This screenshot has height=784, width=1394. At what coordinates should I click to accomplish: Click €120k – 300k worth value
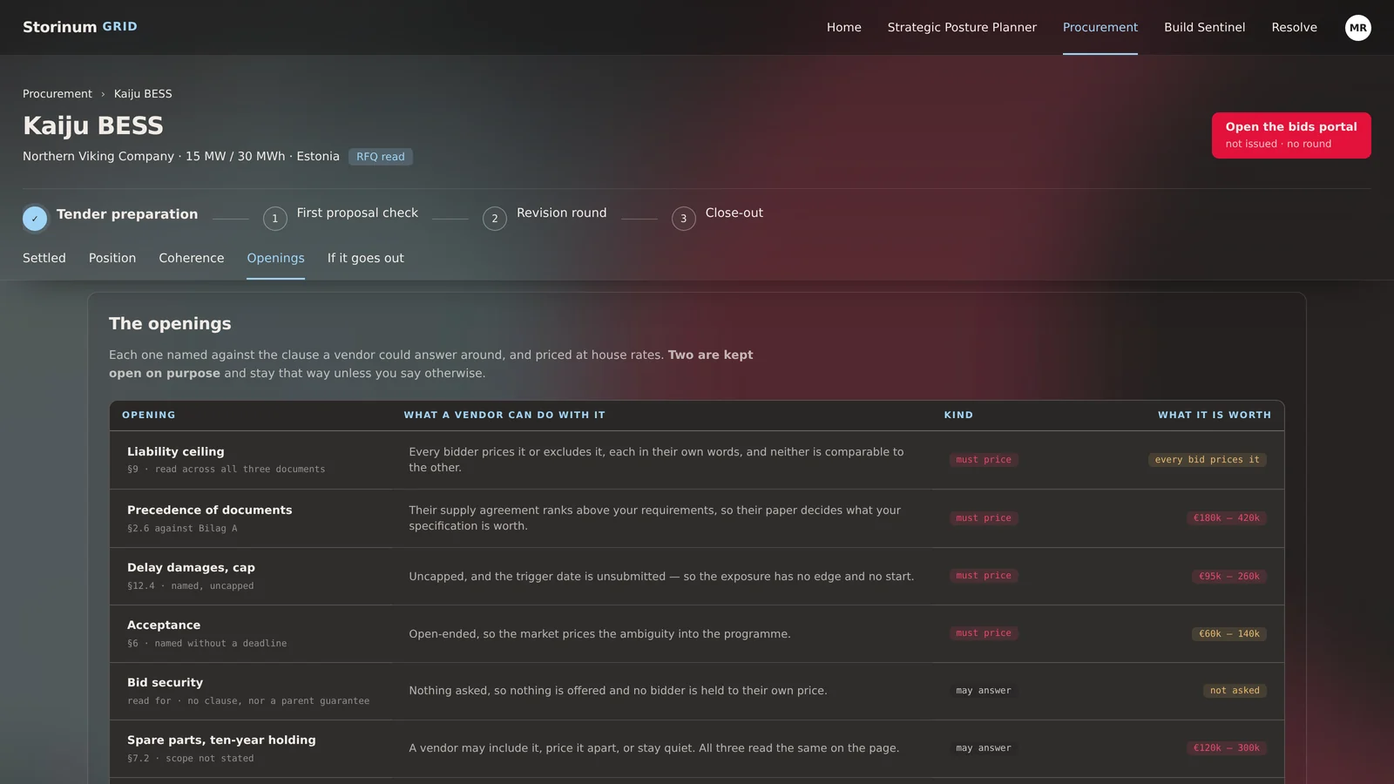1226,748
